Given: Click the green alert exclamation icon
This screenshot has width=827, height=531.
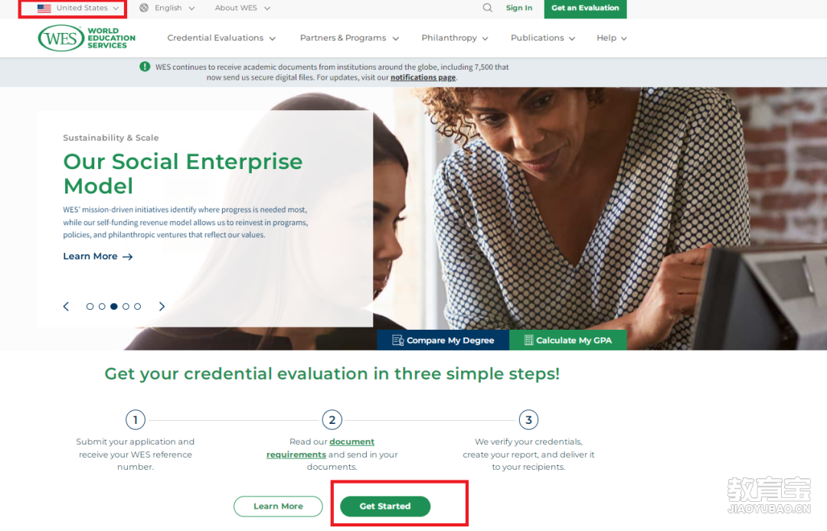Looking at the screenshot, I should coord(145,67).
